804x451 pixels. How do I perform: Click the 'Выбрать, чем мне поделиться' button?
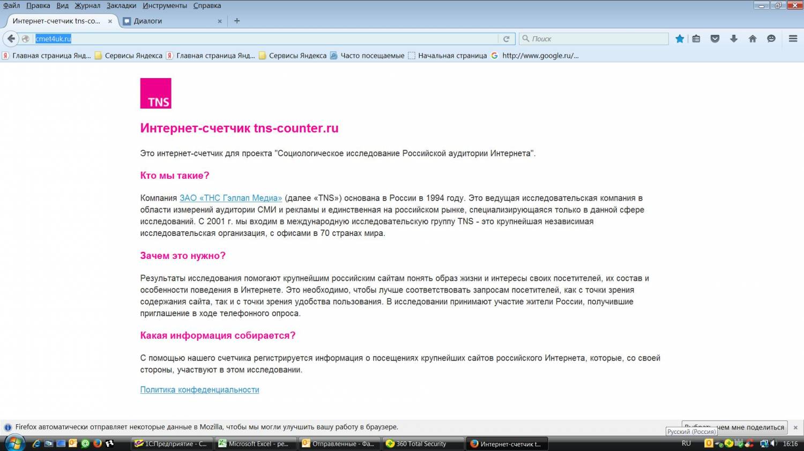click(734, 427)
